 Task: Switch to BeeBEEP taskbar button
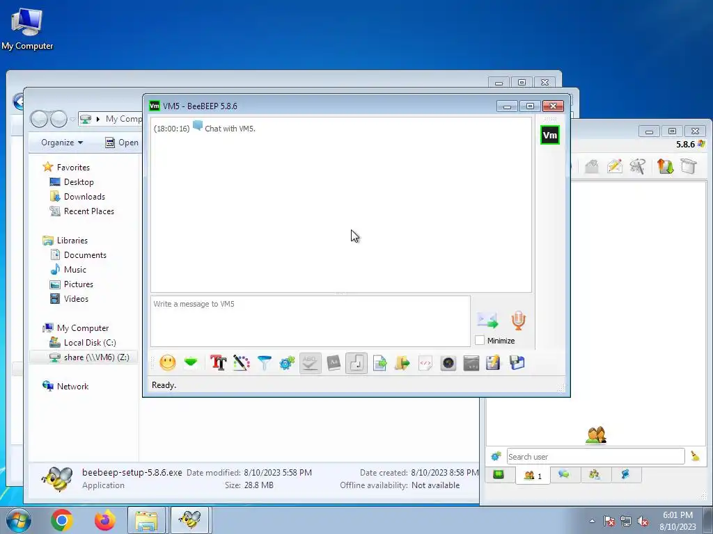click(189, 520)
